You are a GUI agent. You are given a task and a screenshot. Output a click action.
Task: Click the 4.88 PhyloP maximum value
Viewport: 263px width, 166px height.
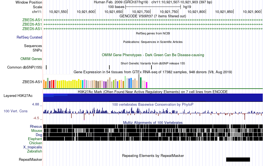[35, 104]
